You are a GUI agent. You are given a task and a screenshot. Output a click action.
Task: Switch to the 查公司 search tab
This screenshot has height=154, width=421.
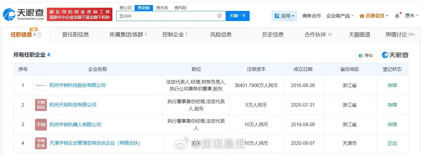pos(125,8)
